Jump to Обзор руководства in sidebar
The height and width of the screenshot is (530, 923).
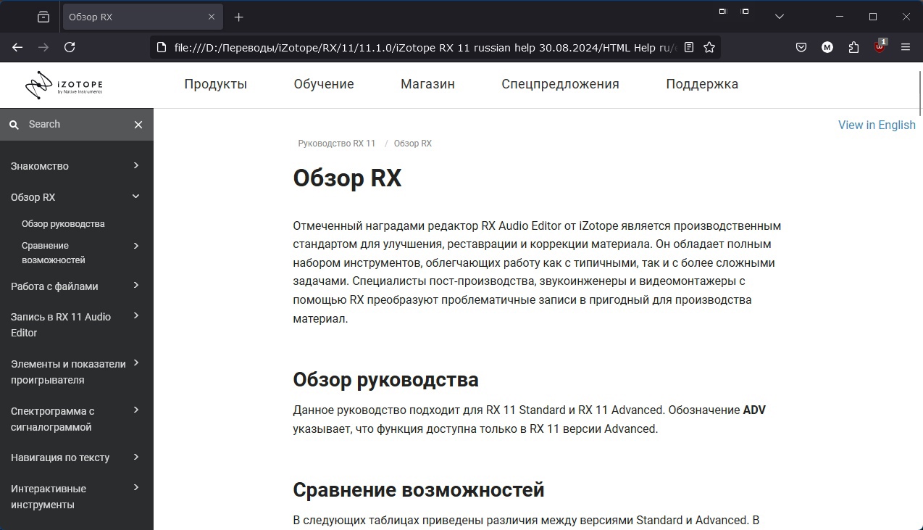[x=63, y=224]
